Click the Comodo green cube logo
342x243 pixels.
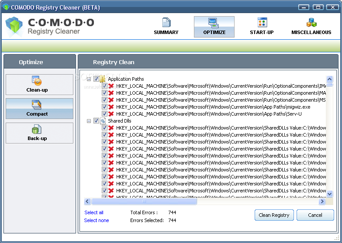(14, 27)
